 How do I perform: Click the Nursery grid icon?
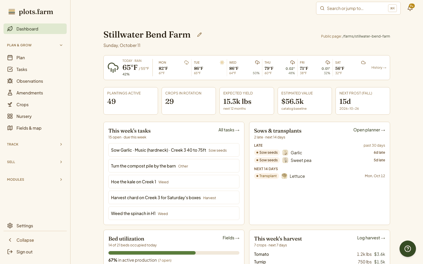click(10, 116)
